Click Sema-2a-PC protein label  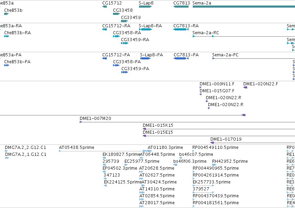point(225,55)
